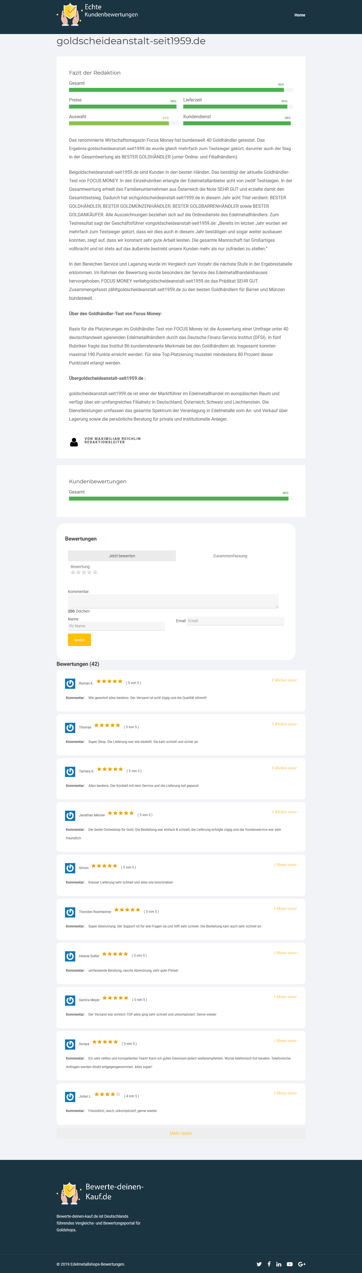362x1273 pixels.
Task: Click the Bewerte-deinen-Kauf.de footer title text
Action: [x=115, y=1192]
